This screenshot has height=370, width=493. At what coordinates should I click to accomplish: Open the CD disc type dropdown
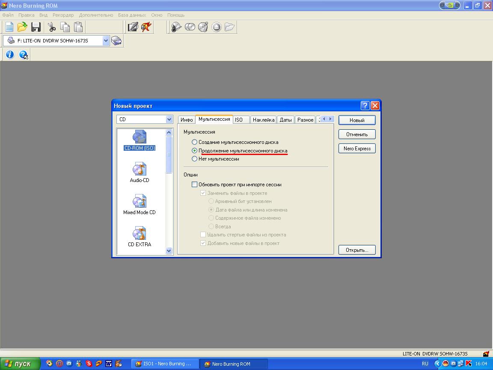(x=169, y=119)
